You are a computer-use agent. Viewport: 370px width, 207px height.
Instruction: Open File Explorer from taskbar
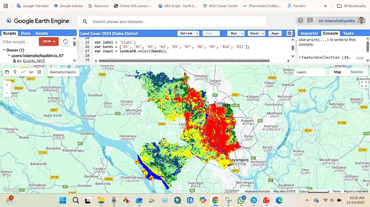pos(101,200)
